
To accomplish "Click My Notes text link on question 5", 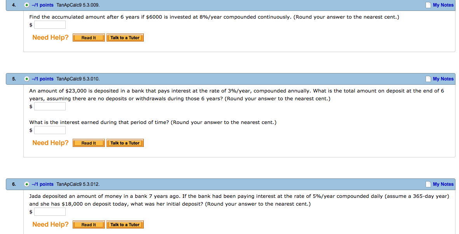I will (x=443, y=79).
